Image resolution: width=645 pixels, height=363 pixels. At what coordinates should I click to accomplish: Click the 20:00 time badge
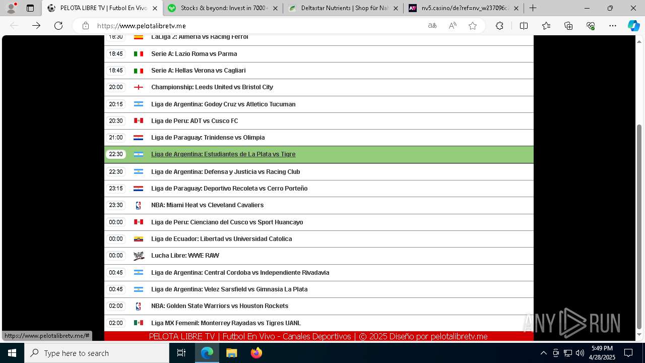[x=116, y=87]
